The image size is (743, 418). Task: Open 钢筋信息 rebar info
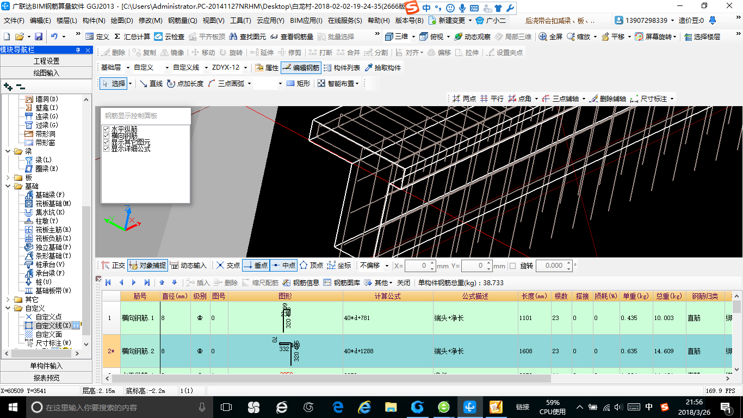[300, 282]
